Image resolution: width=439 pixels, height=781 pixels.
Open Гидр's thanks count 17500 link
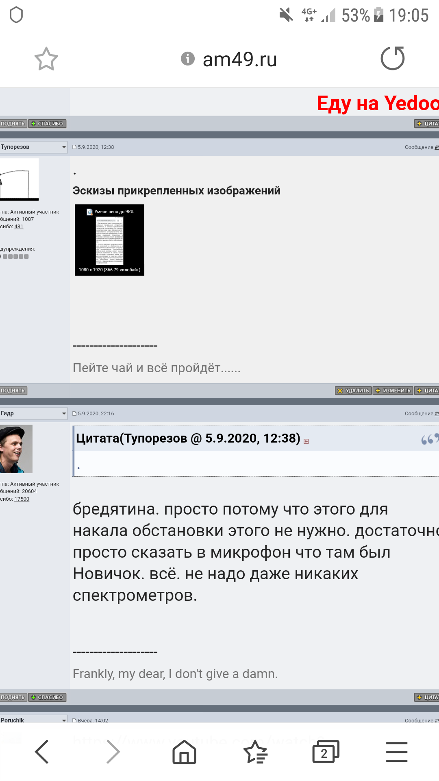coord(22,499)
